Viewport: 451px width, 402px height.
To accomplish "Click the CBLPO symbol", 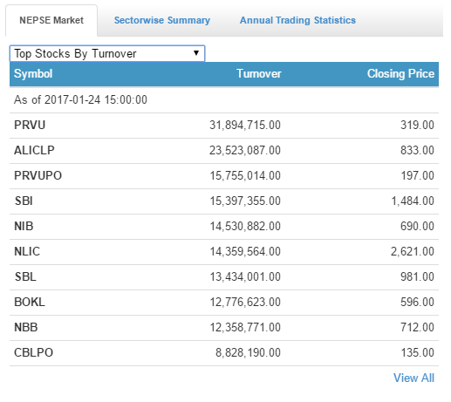I will coord(34,352).
